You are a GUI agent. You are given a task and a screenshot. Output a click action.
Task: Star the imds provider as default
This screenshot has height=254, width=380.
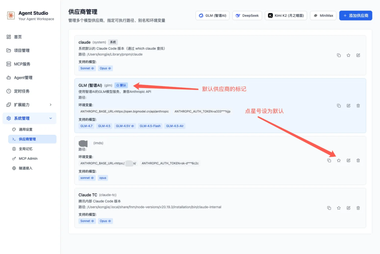tap(339, 160)
